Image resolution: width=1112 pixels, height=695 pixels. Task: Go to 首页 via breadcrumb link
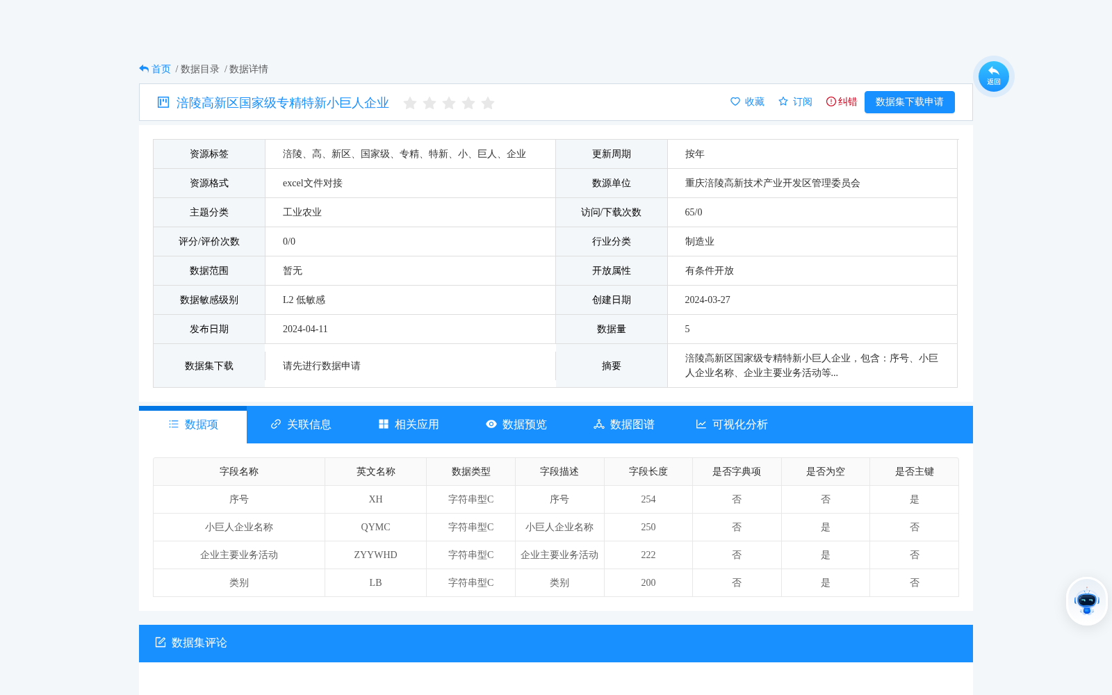point(161,69)
